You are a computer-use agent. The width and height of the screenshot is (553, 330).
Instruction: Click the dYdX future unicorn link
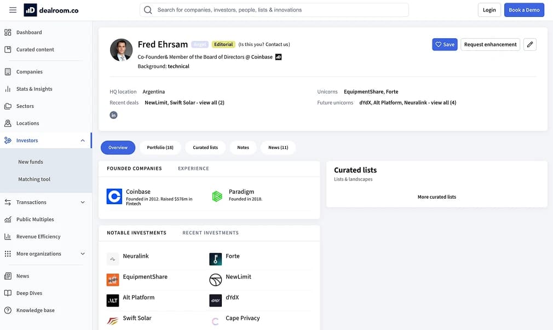click(365, 102)
